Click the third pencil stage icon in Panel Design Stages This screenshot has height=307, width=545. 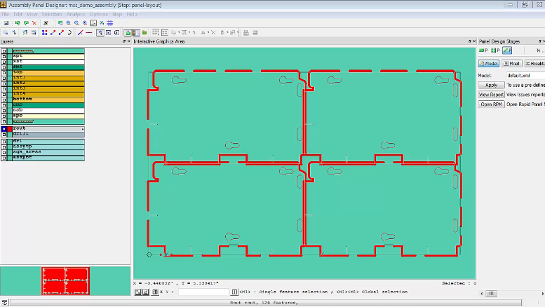click(507, 50)
